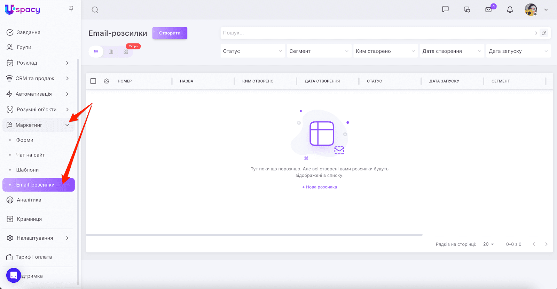Viewport: 557px width, 289px height.
Task: Go to Аналітика in sidebar
Action: pyautogui.click(x=29, y=200)
